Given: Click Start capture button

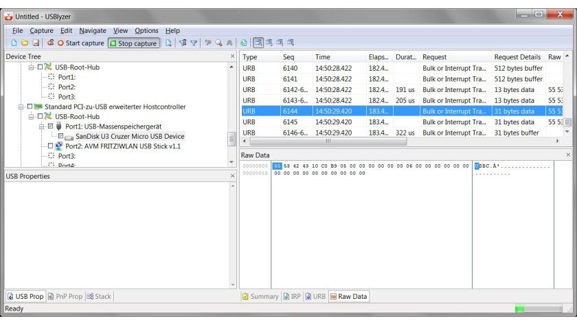Looking at the screenshot, I should pyautogui.click(x=81, y=43).
